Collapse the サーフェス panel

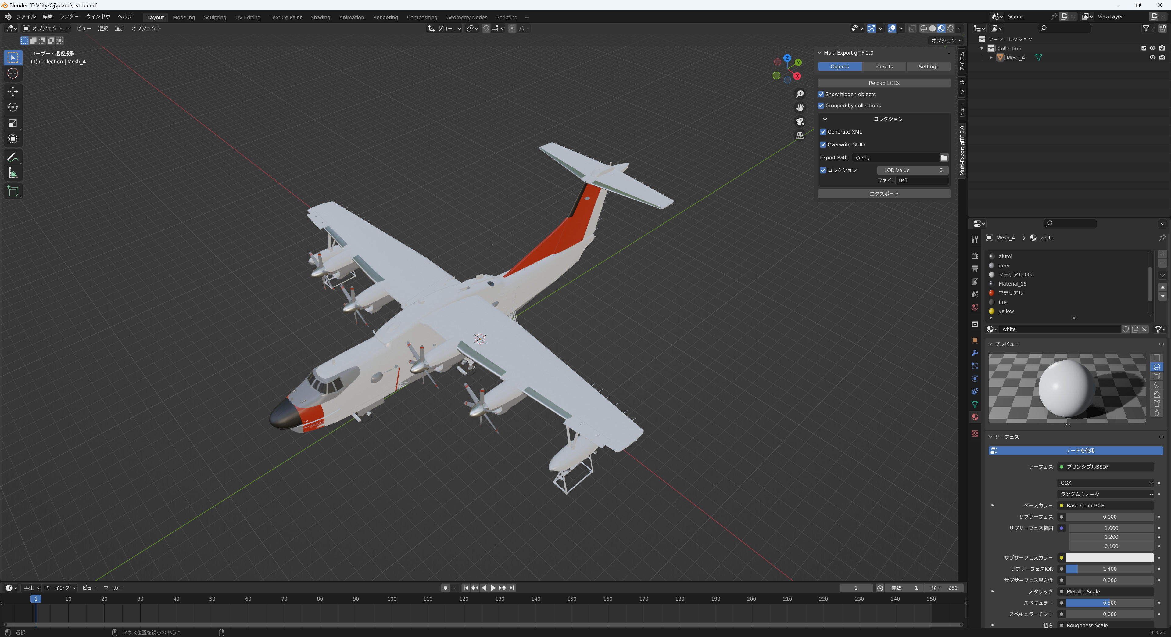(x=990, y=437)
